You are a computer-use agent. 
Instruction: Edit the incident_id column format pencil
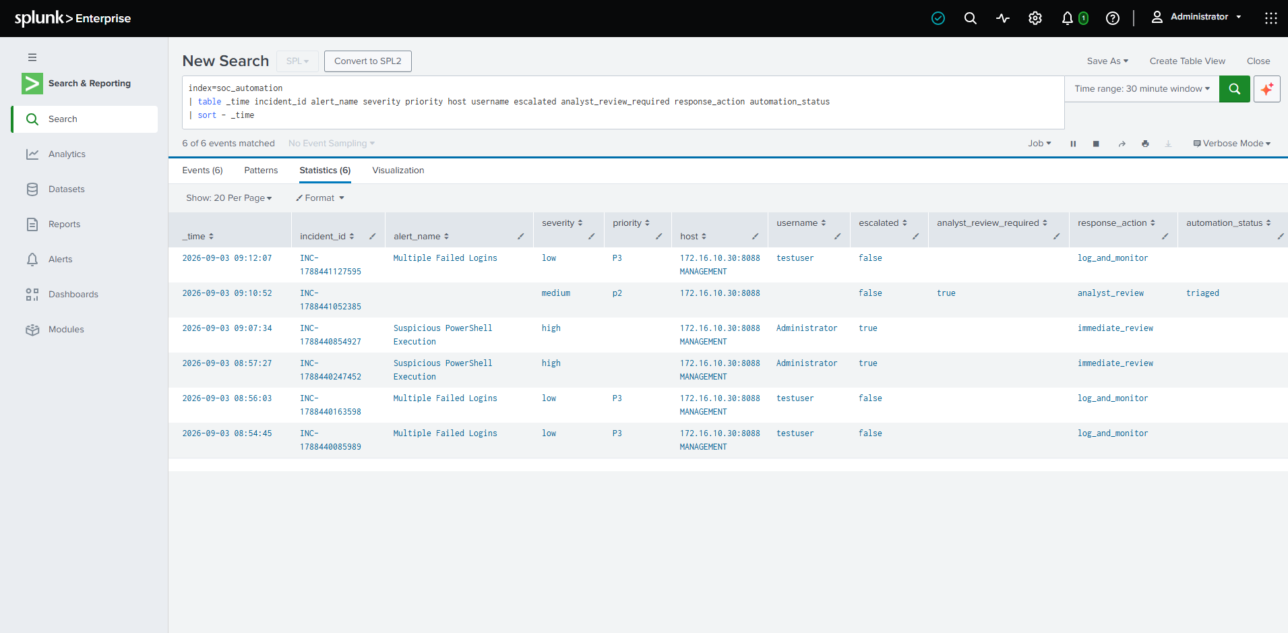373,237
